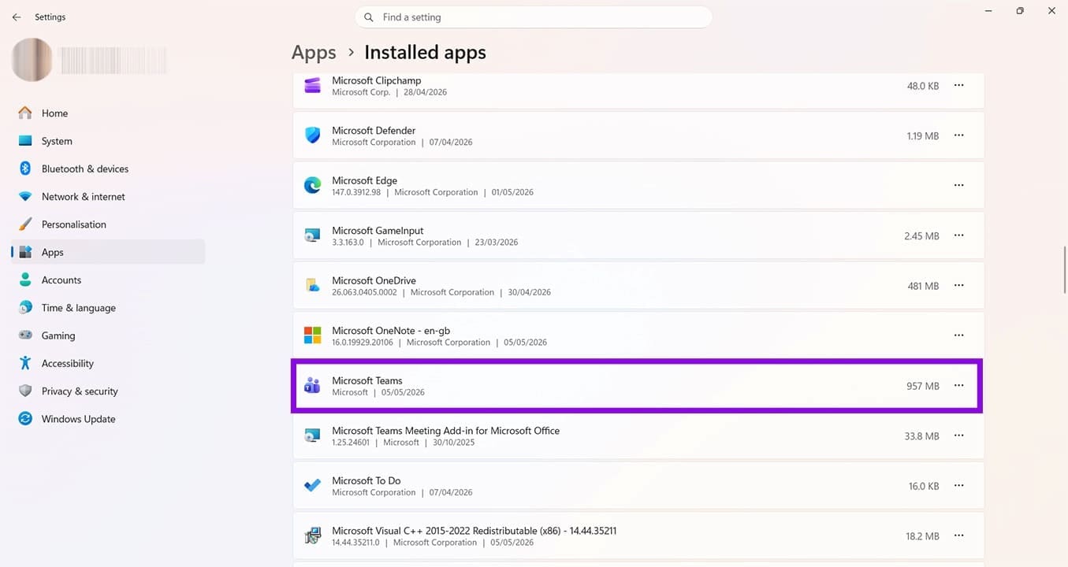Click the Microsoft Edge version 147.0.3912.98

coord(356,192)
